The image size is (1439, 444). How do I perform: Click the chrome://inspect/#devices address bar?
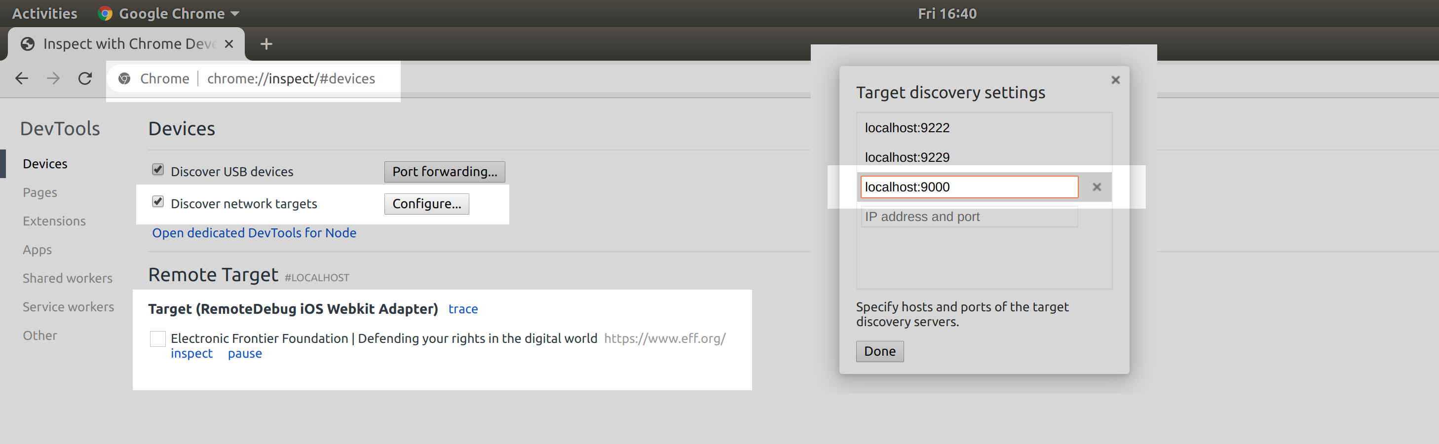click(x=291, y=79)
